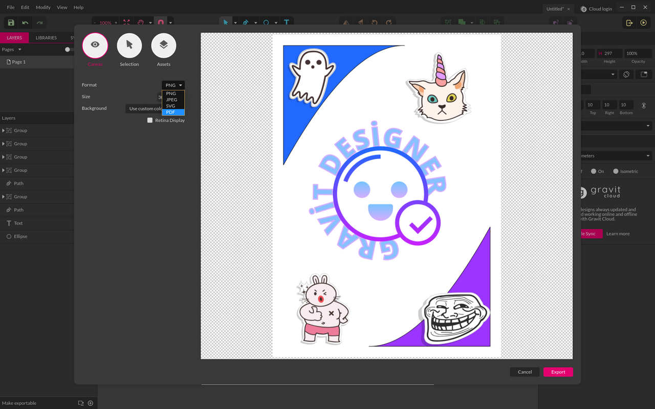The height and width of the screenshot is (409, 655).
Task: Click the plus icon next to Make exportable
Action: tap(91, 403)
